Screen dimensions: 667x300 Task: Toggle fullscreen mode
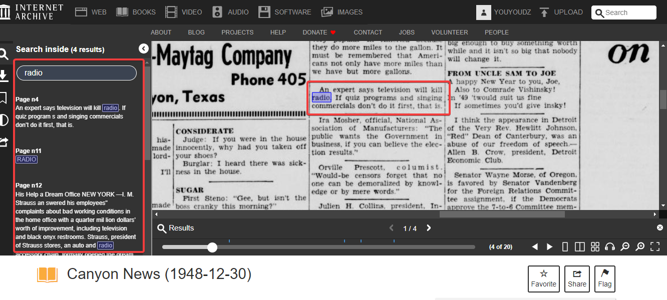(655, 246)
